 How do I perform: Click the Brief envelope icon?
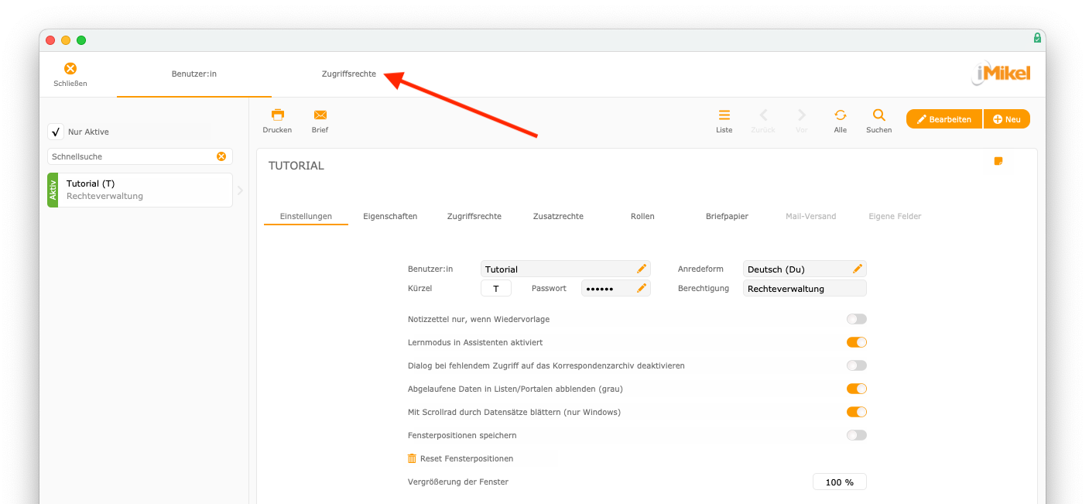coord(320,115)
